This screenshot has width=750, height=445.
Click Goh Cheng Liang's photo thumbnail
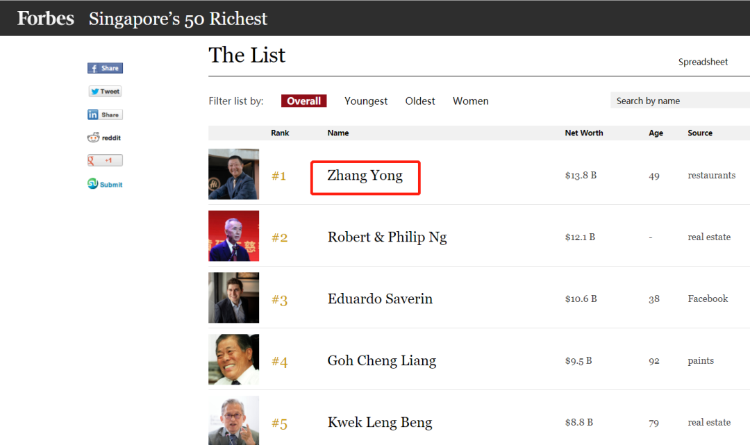tap(233, 360)
